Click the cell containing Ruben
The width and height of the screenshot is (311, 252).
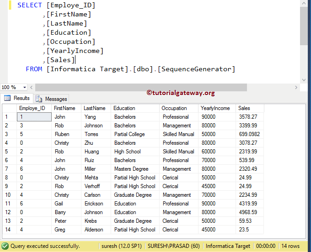tap(61, 134)
